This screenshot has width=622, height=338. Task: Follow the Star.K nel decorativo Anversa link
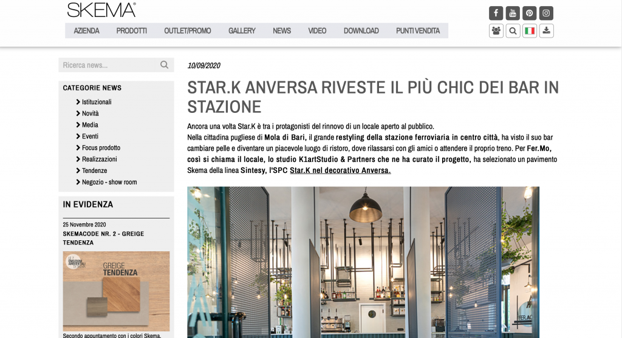click(340, 171)
